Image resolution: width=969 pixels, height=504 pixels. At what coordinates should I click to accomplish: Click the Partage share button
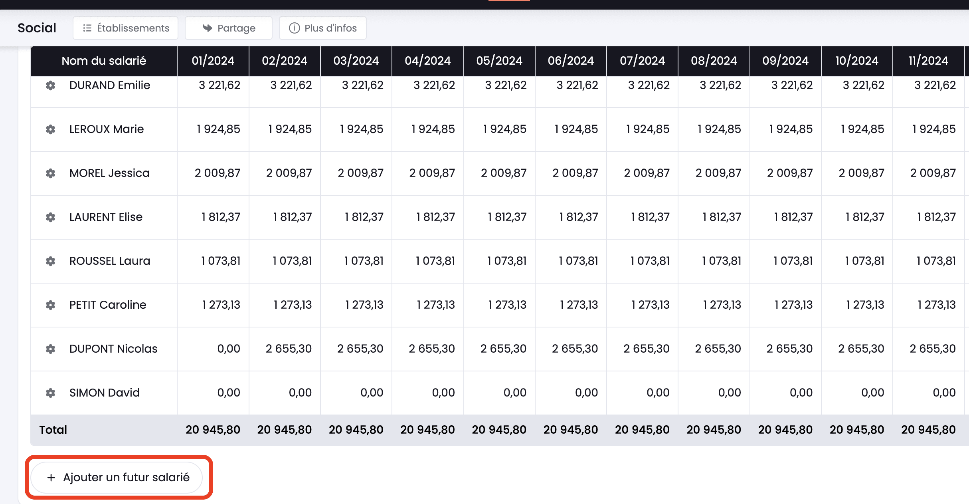coord(229,28)
